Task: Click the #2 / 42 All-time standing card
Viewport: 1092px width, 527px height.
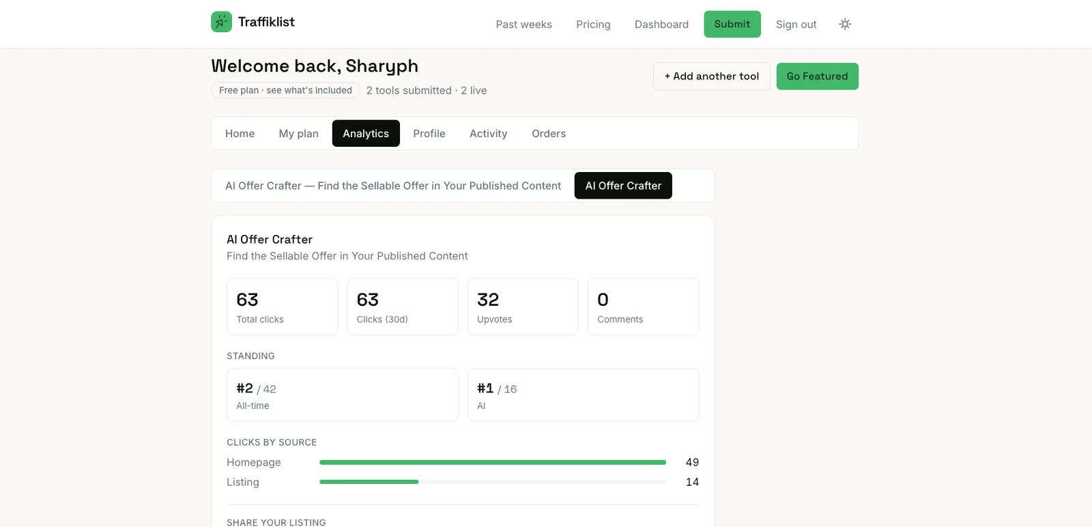Action: click(343, 395)
